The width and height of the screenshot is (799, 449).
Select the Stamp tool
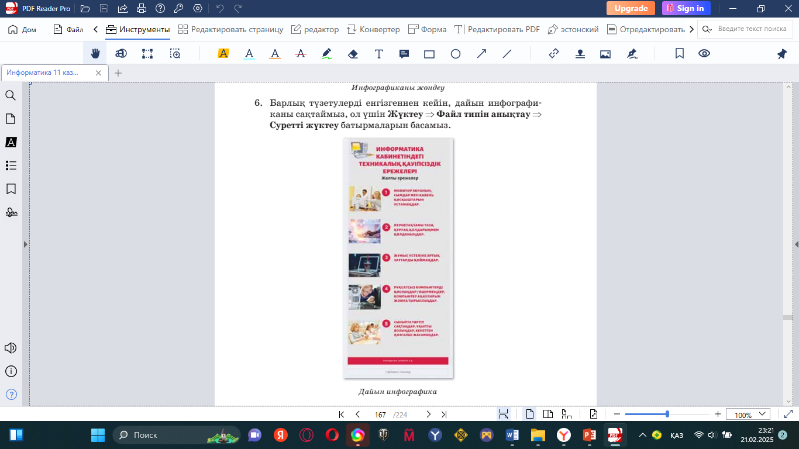pyautogui.click(x=580, y=54)
